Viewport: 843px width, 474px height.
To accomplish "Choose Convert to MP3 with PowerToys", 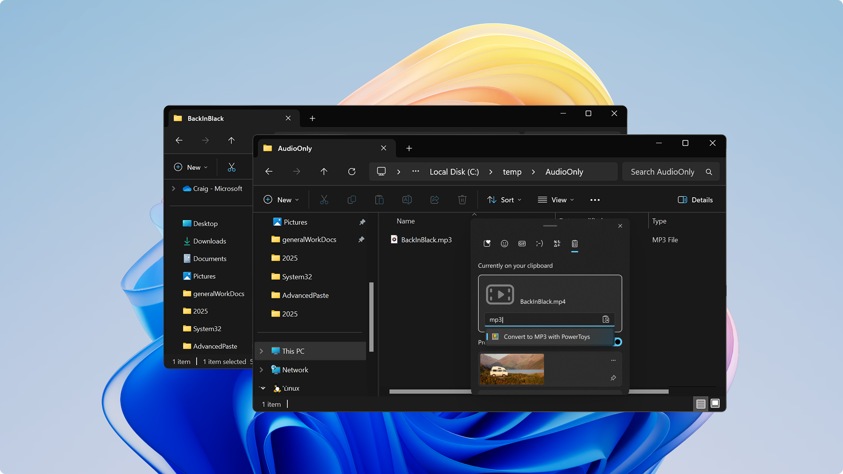I will (549, 337).
